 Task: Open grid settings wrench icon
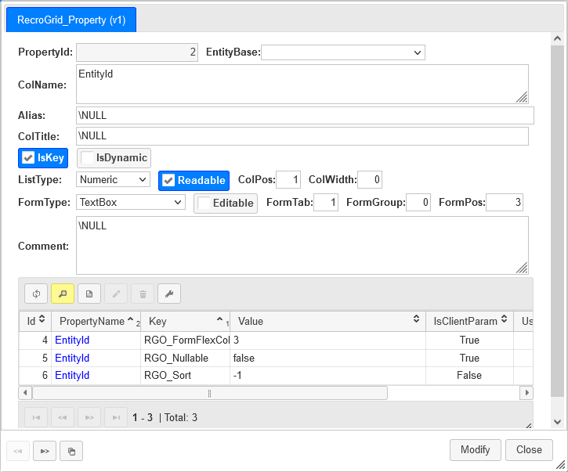click(169, 294)
